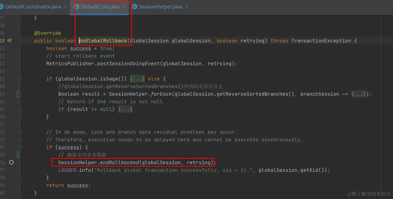Click the 'retrying' parameter in method signature
This screenshot has height=199, width=393.
[252, 41]
